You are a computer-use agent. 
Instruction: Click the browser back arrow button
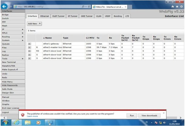pos(4,6)
